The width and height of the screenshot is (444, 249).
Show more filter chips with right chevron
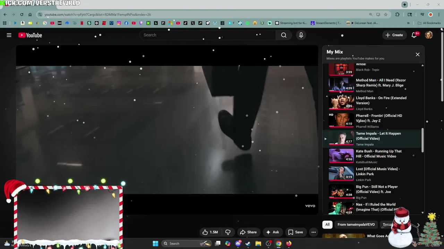pos(418,225)
